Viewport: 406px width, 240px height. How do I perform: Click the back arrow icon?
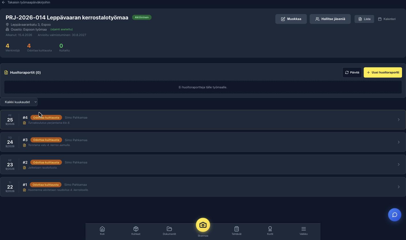pos(3,2)
